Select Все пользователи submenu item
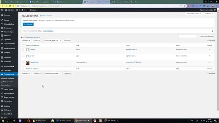 pos(8,79)
